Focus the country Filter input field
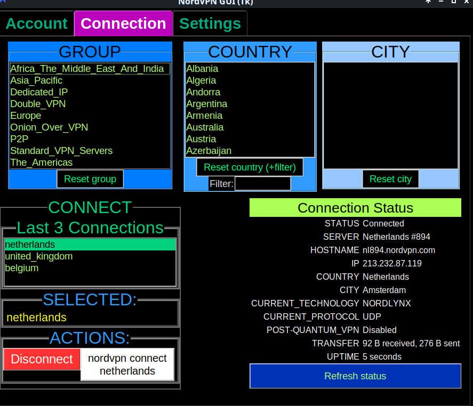This screenshot has width=473, height=406. tap(263, 184)
